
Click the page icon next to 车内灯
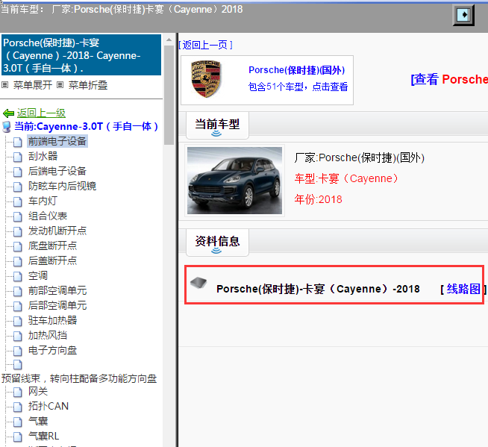18,201
